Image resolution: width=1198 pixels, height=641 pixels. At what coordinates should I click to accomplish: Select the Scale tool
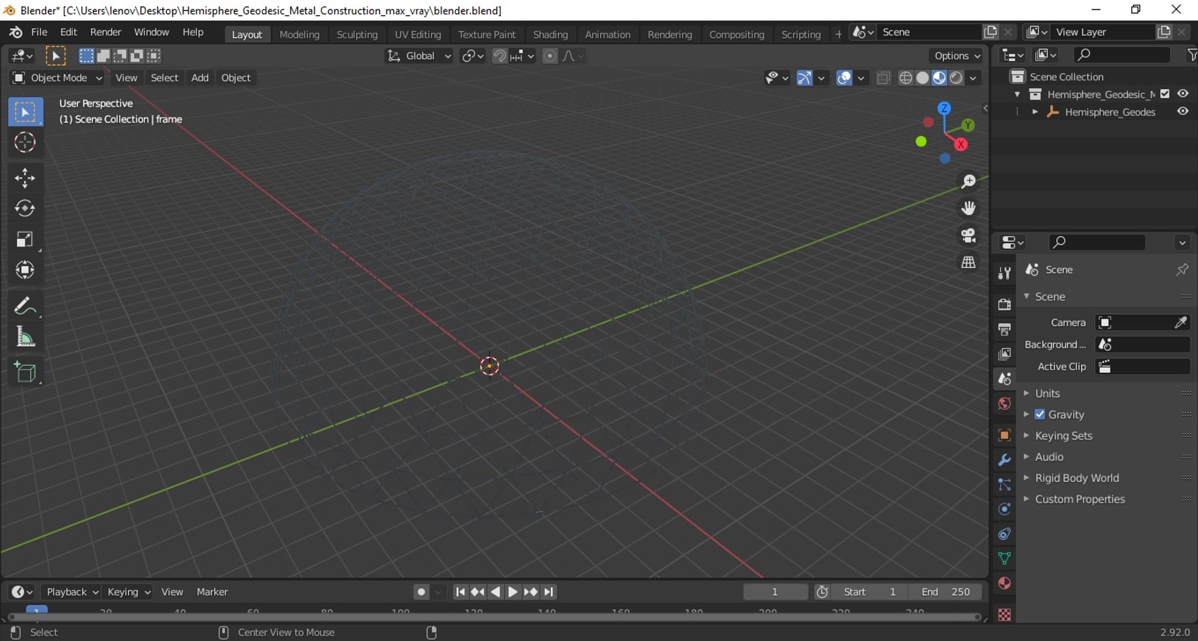(x=25, y=239)
